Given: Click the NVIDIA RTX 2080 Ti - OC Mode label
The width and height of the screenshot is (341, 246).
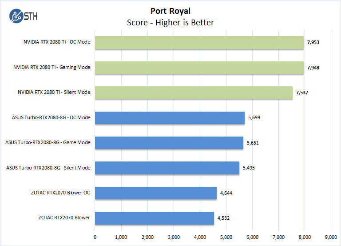Looking at the screenshot, I should tap(57, 42).
